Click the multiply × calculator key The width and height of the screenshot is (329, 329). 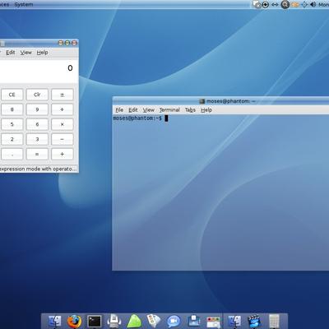pyautogui.click(x=63, y=124)
